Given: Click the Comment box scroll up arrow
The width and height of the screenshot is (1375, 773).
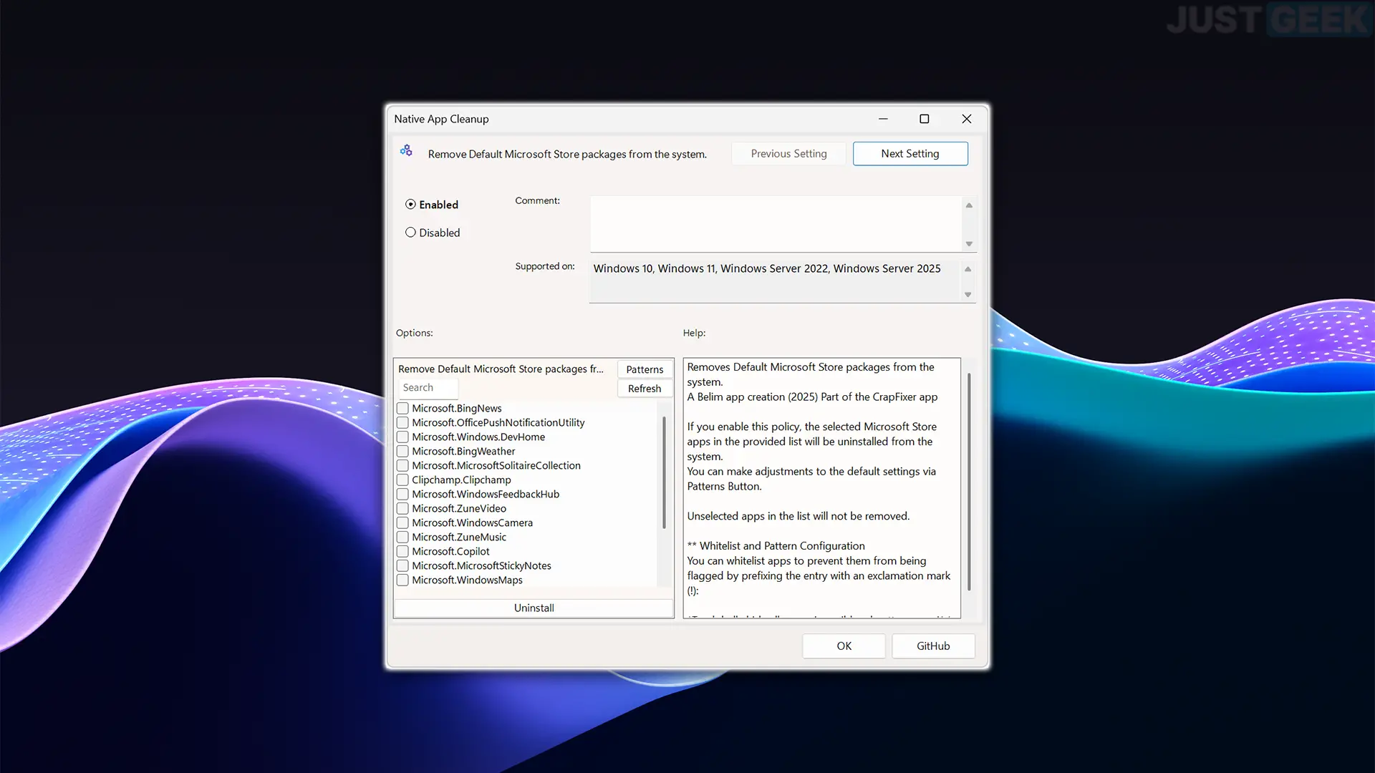Looking at the screenshot, I should 969,205.
